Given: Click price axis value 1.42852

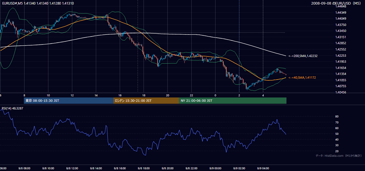Looking at the screenshot, I should (341, 43).
